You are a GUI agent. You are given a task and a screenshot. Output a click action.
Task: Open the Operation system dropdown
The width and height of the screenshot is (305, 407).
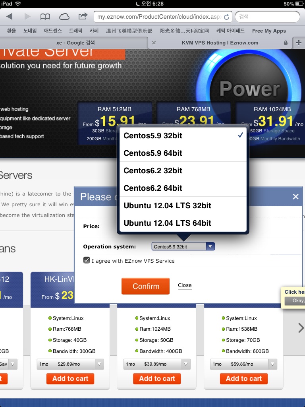click(183, 246)
